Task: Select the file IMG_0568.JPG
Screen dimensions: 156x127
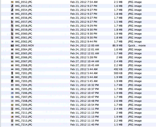Action: pos(23,65)
